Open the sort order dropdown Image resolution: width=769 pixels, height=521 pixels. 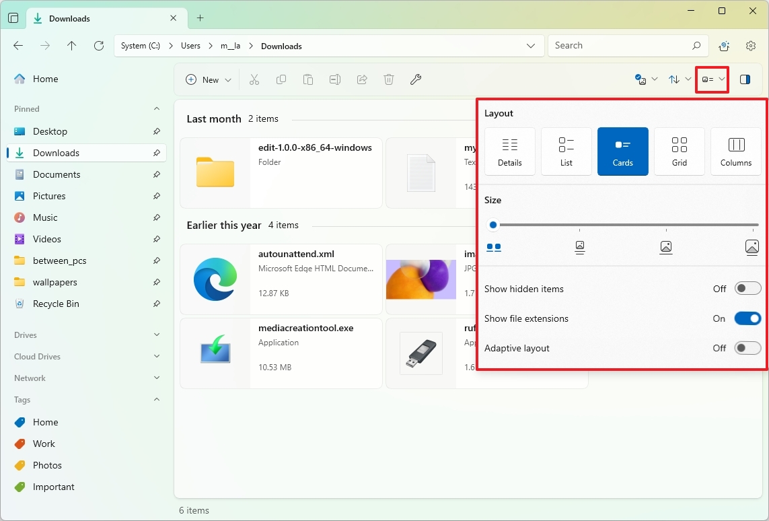pos(678,79)
